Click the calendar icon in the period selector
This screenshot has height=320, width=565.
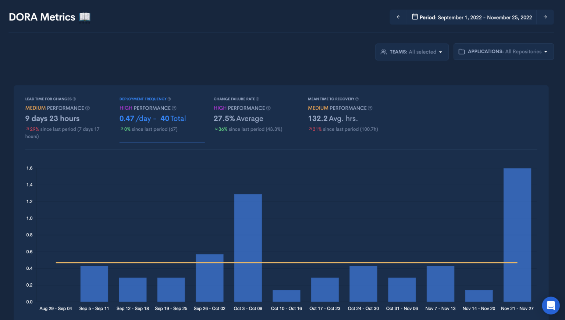click(415, 17)
